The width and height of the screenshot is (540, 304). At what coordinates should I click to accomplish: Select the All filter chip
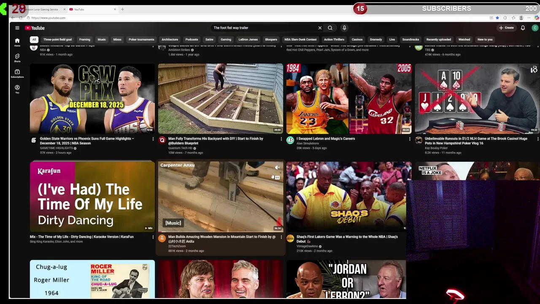(34, 40)
